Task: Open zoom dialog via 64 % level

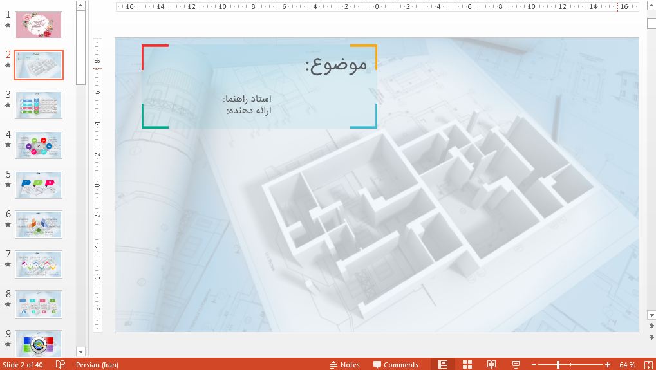Action: 627,365
